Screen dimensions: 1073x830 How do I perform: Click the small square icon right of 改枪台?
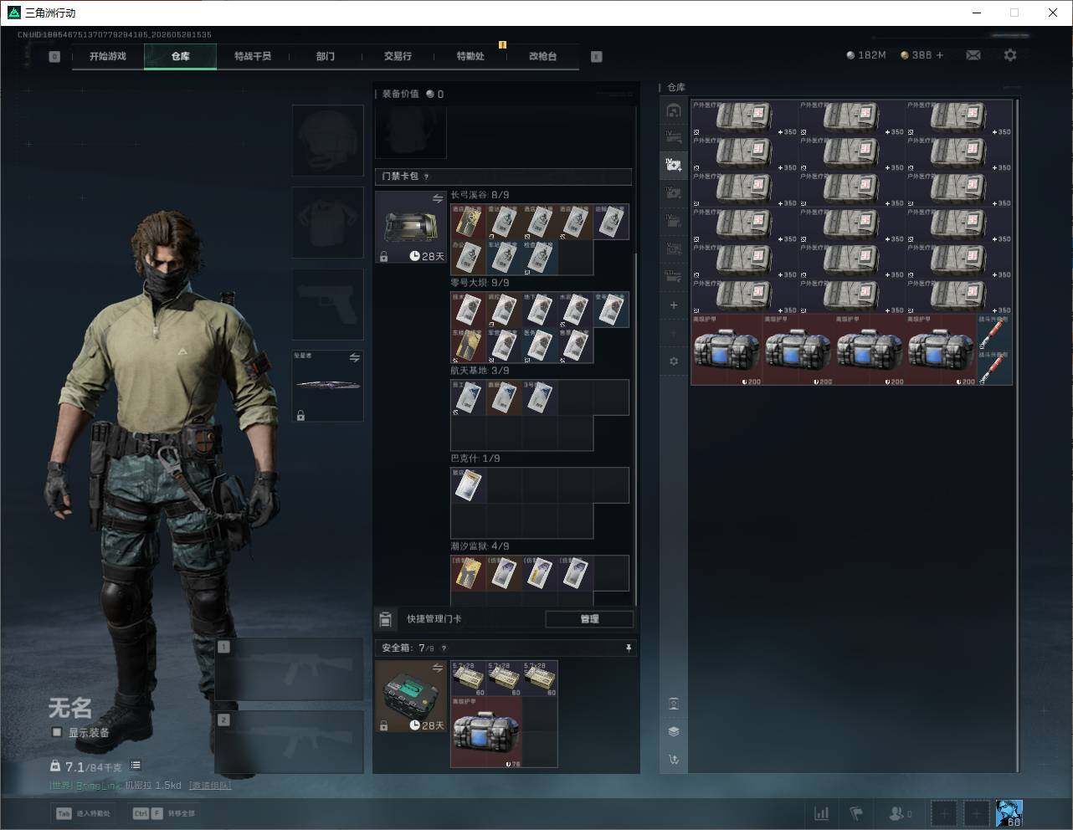(597, 57)
